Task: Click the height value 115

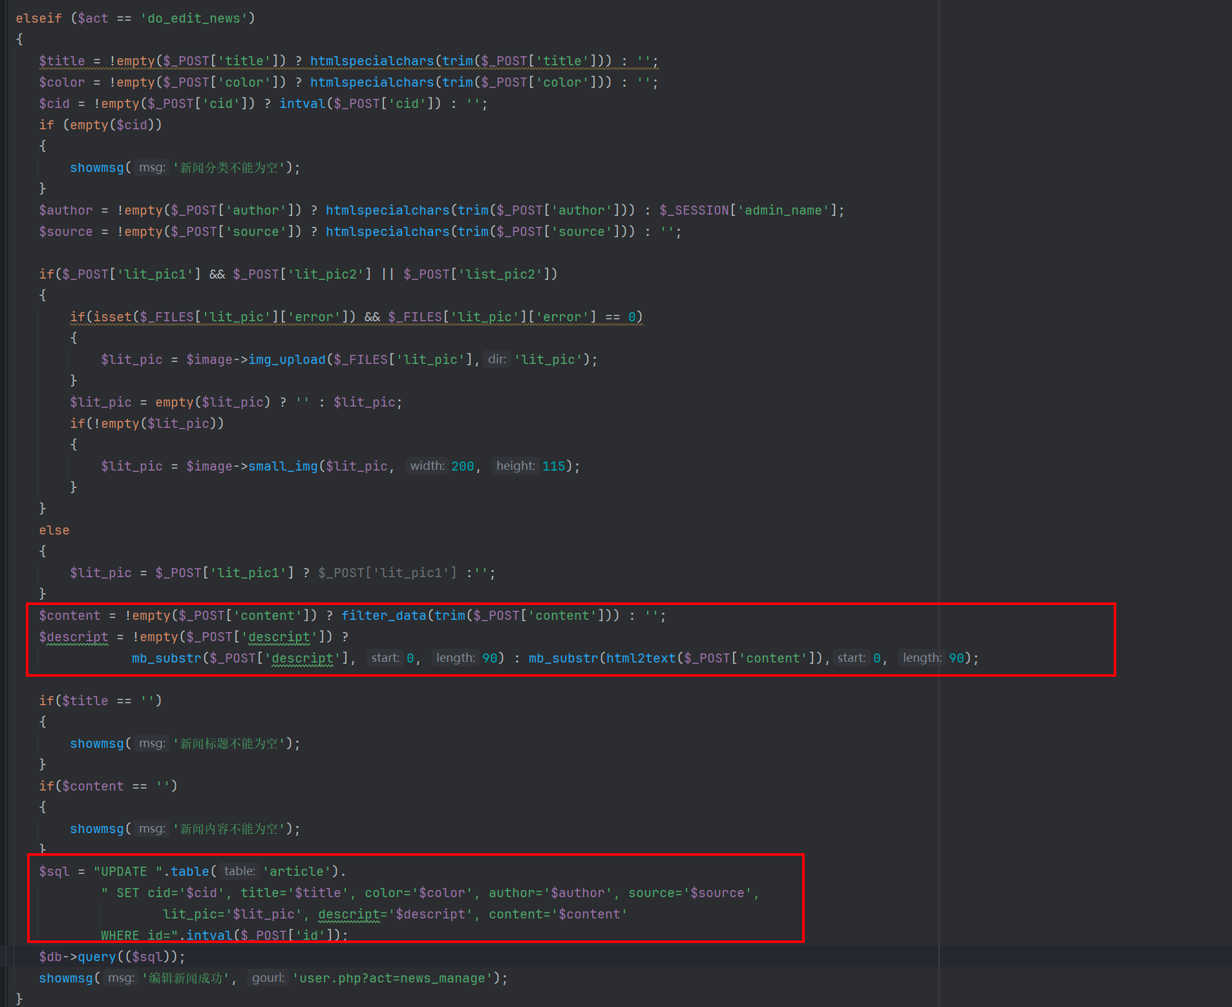Action: [x=553, y=466]
